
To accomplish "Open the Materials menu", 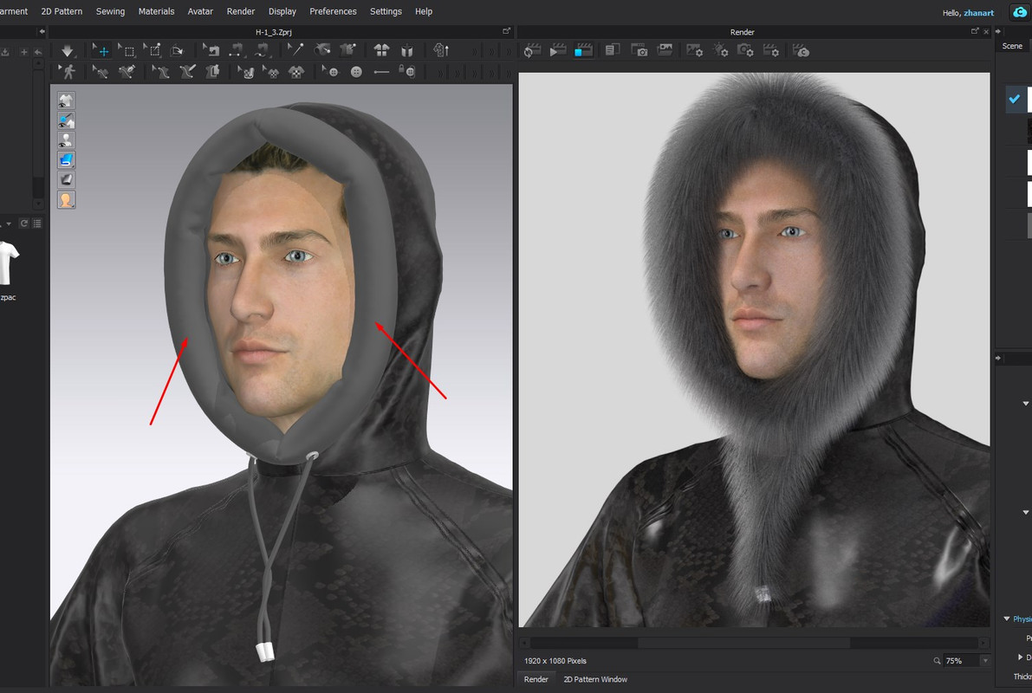I will pyautogui.click(x=156, y=11).
